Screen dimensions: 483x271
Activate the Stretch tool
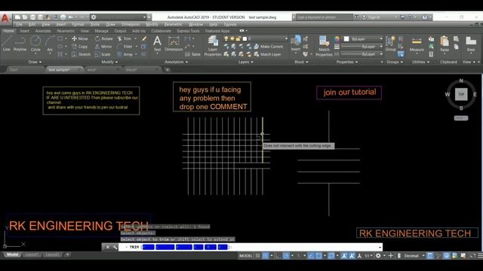[81, 54]
